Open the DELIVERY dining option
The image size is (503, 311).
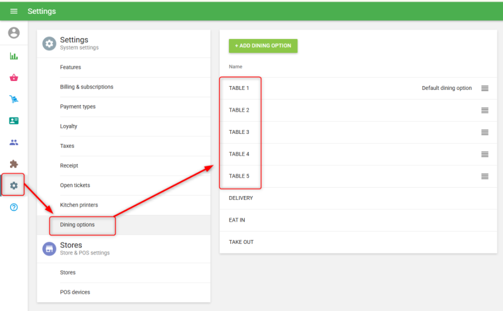[241, 198]
